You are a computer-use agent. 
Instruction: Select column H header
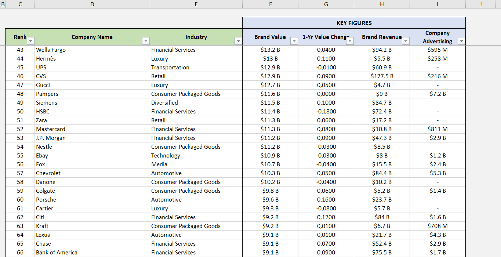pos(382,4)
